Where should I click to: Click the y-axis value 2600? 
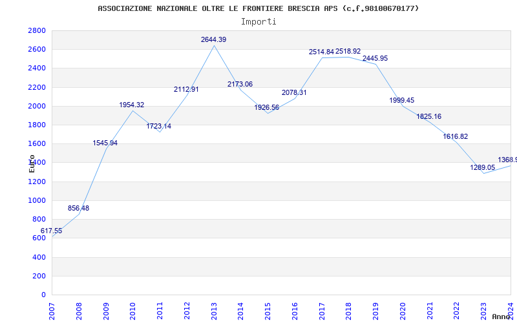37,50
